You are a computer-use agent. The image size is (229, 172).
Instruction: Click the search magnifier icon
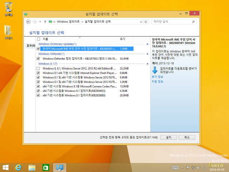pyautogui.click(x=193, y=22)
